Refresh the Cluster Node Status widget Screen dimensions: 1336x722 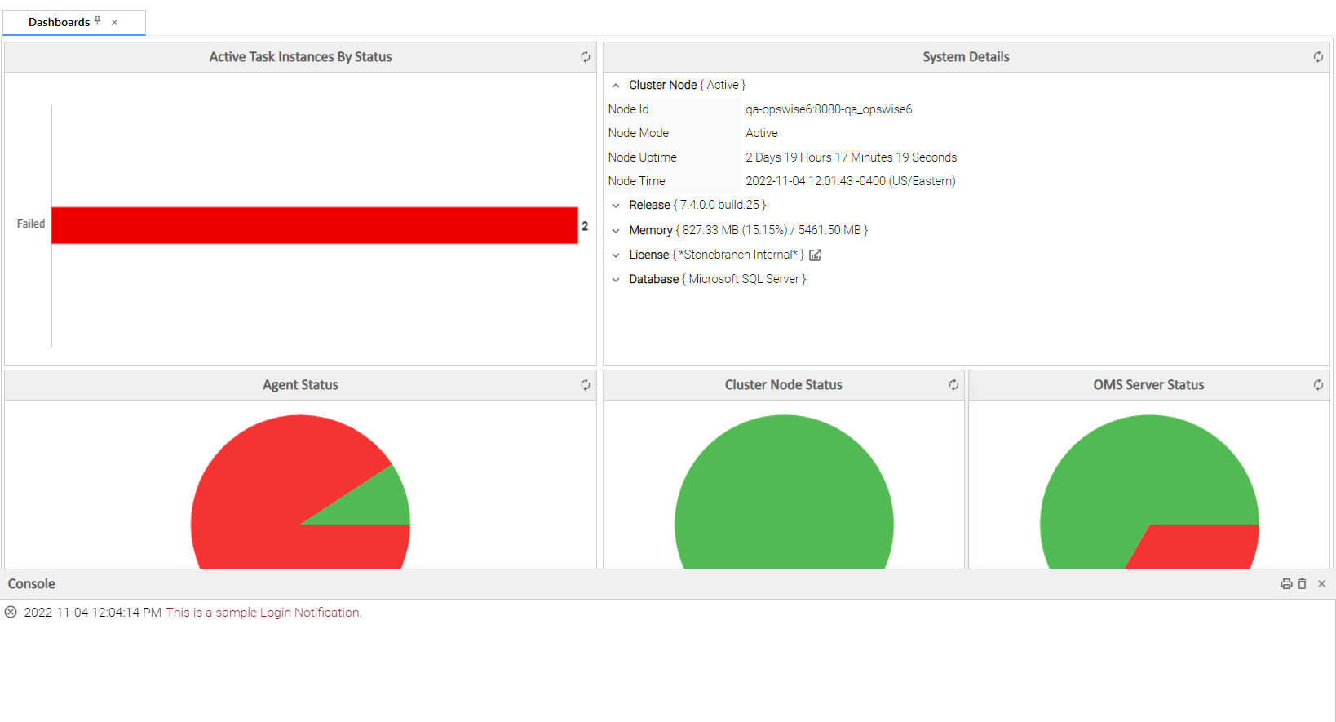[953, 385]
